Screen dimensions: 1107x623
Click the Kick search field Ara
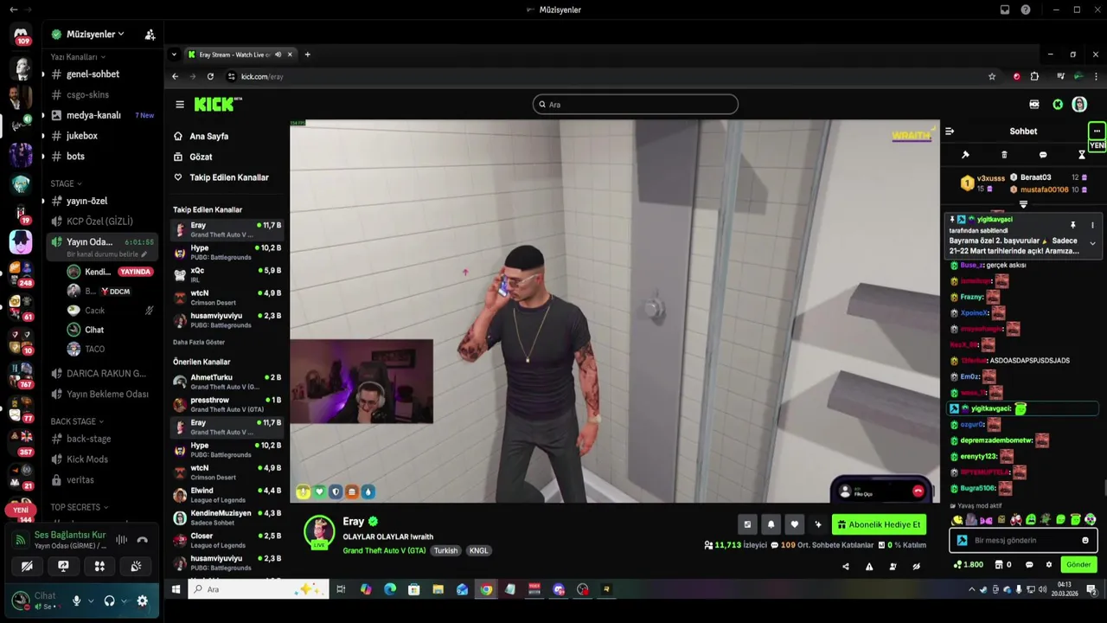636,105
